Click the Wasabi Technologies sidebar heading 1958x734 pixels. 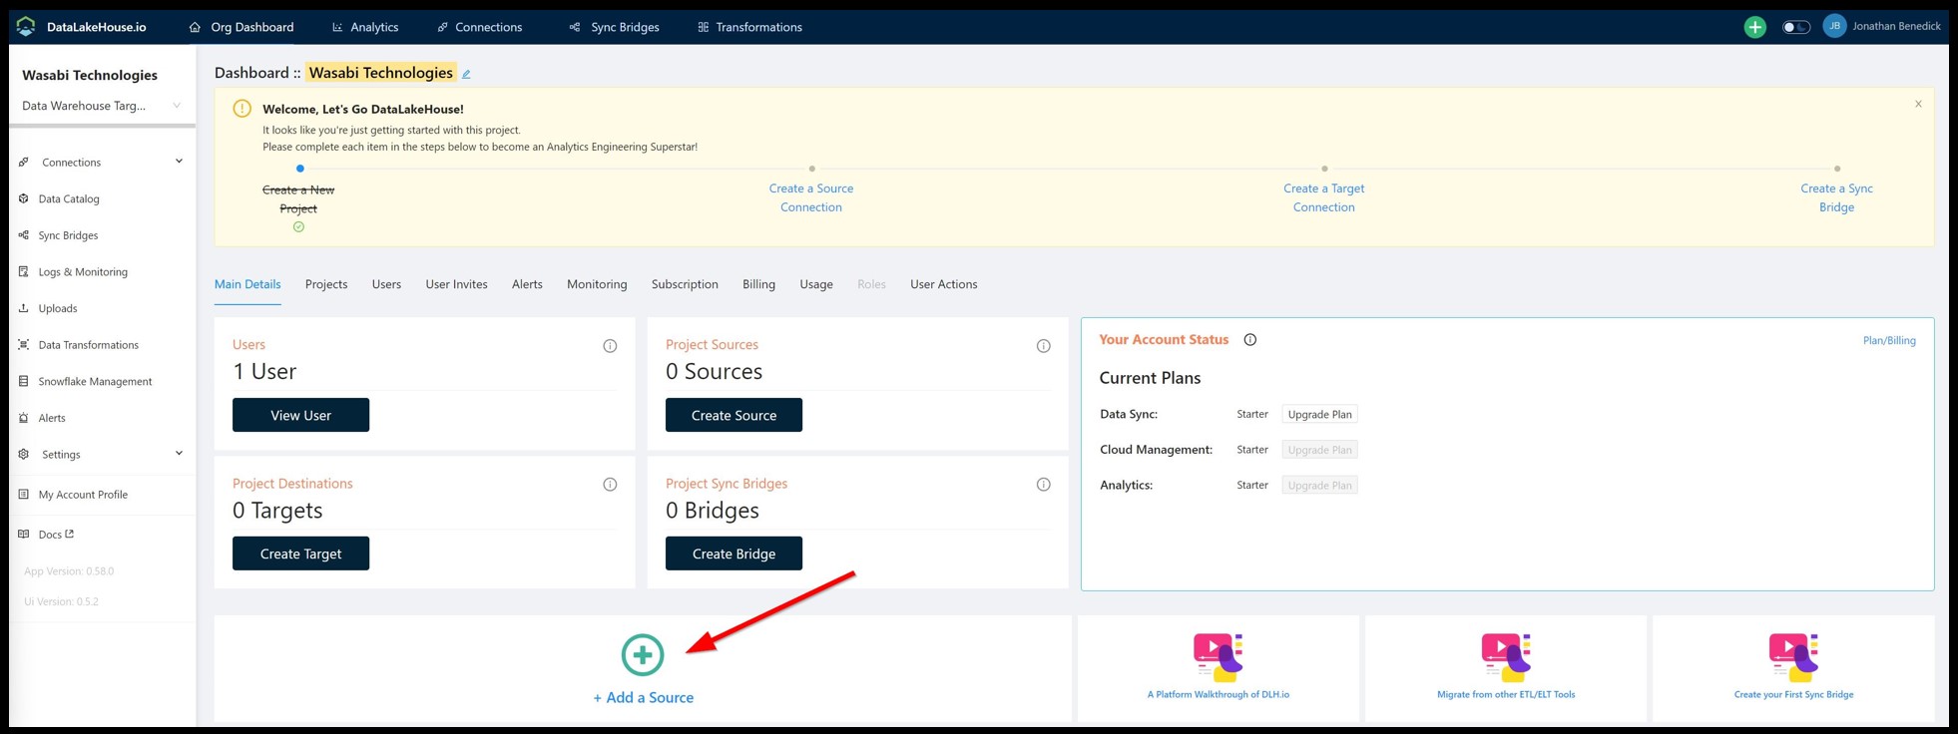pyautogui.click(x=90, y=75)
